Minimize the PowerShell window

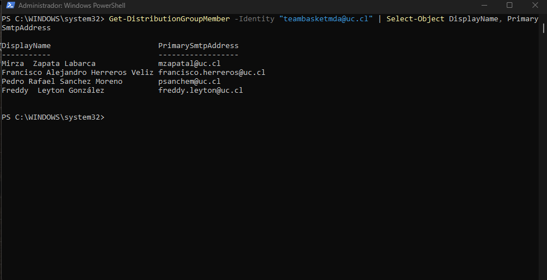click(x=484, y=5)
